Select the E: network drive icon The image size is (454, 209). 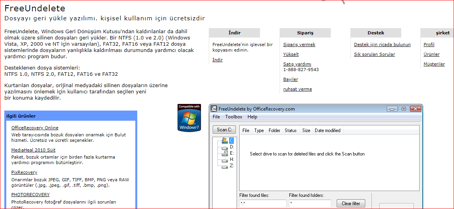(x=225, y=153)
